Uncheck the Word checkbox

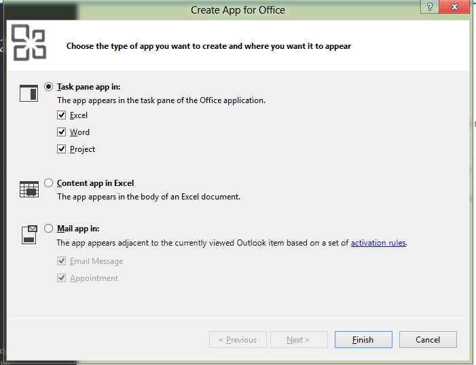pos(61,132)
